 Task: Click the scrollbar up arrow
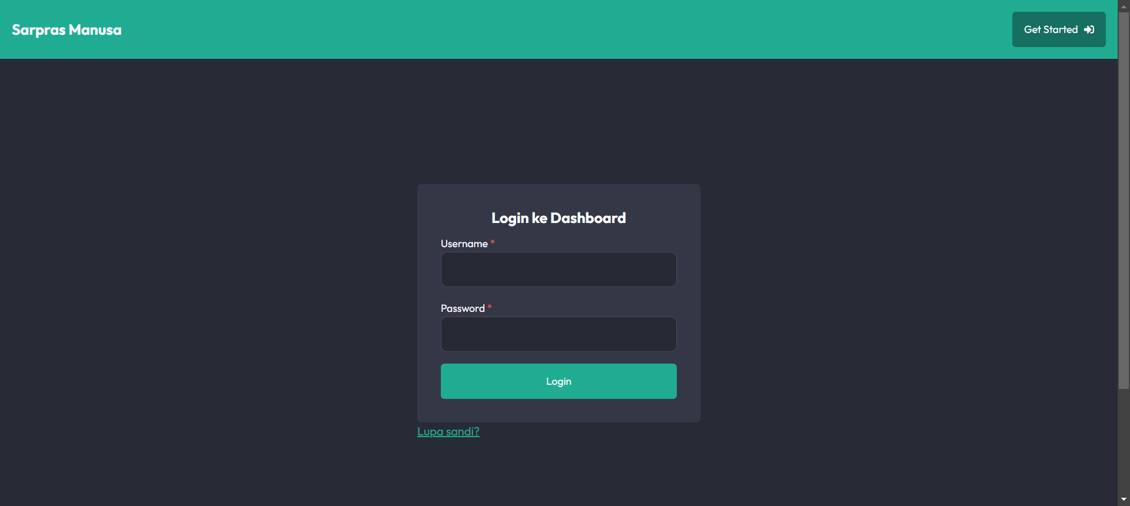coord(1124,6)
